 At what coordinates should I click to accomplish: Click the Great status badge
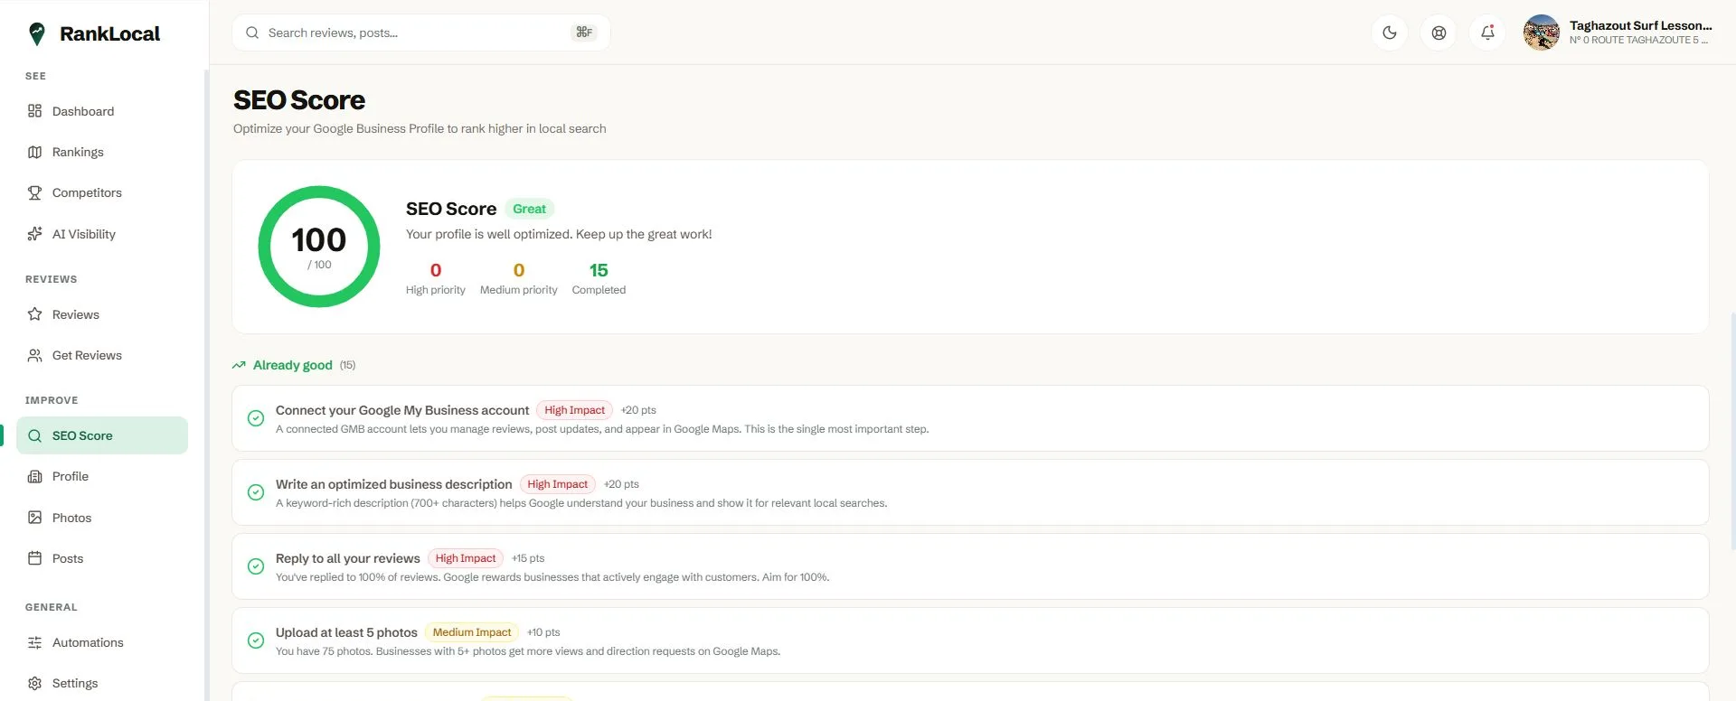click(x=529, y=209)
